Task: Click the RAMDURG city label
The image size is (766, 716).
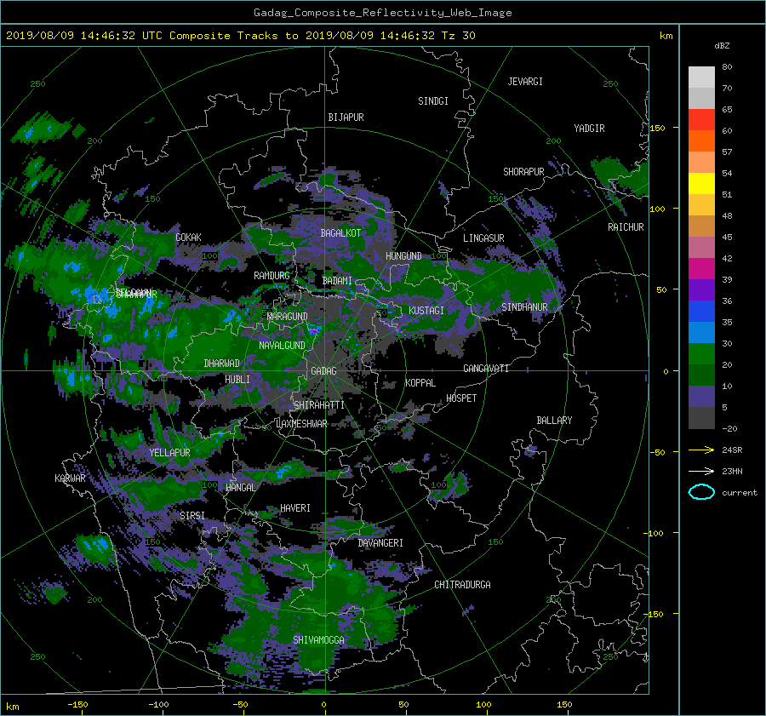Action: [x=272, y=276]
